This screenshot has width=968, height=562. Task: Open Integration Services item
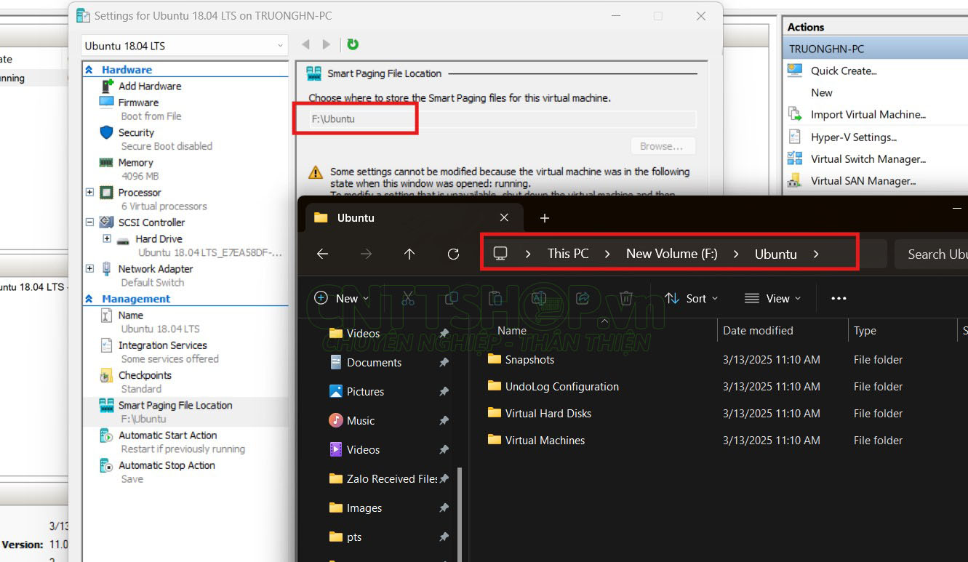163,345
